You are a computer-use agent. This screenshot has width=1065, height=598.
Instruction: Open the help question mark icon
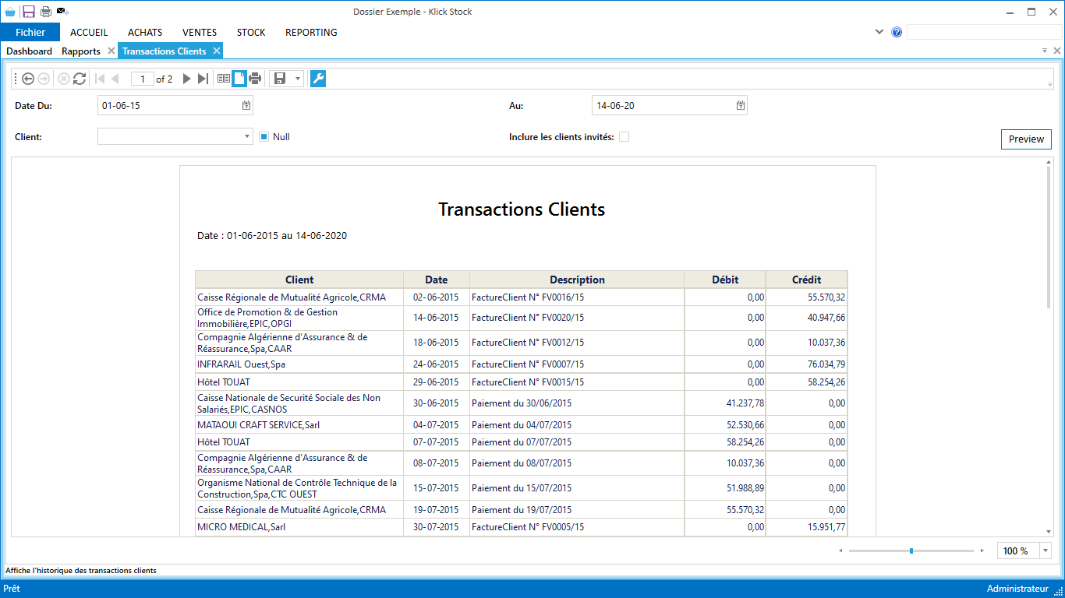point(897,33)
